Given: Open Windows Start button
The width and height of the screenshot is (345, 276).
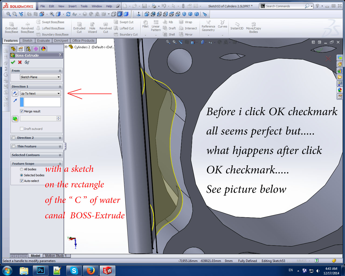Looking at the screenshot, I should 7,270.
